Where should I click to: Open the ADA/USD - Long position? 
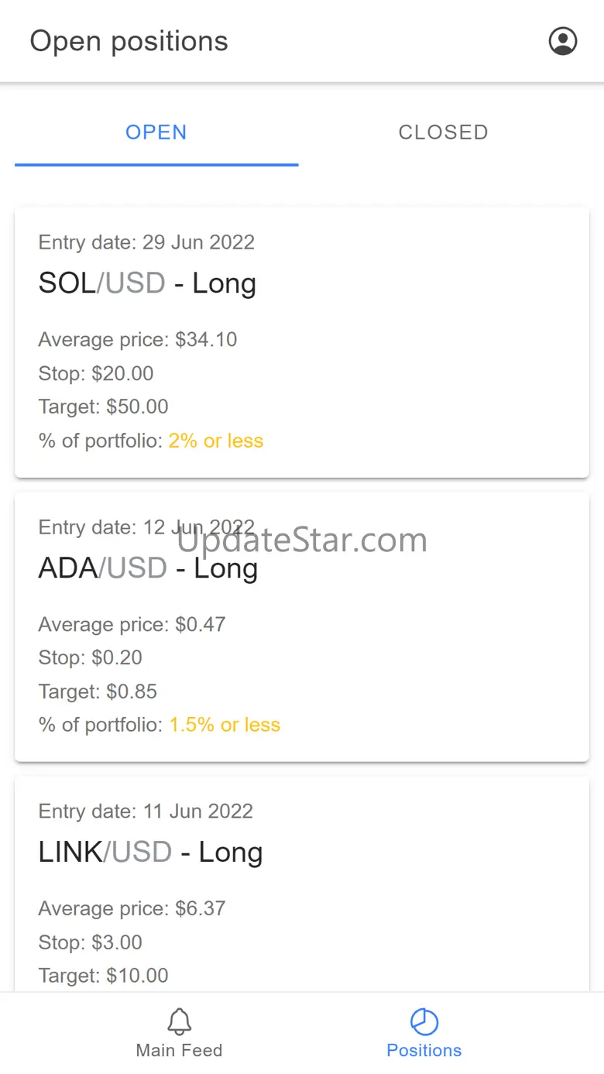[x=148, y=568]
